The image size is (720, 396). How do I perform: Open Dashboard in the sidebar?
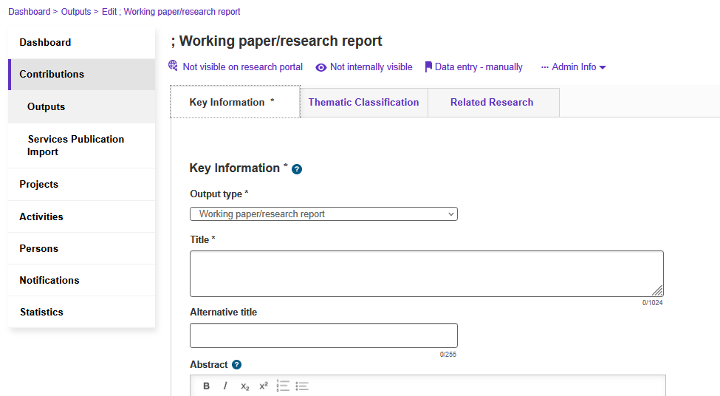pos(82,42)
